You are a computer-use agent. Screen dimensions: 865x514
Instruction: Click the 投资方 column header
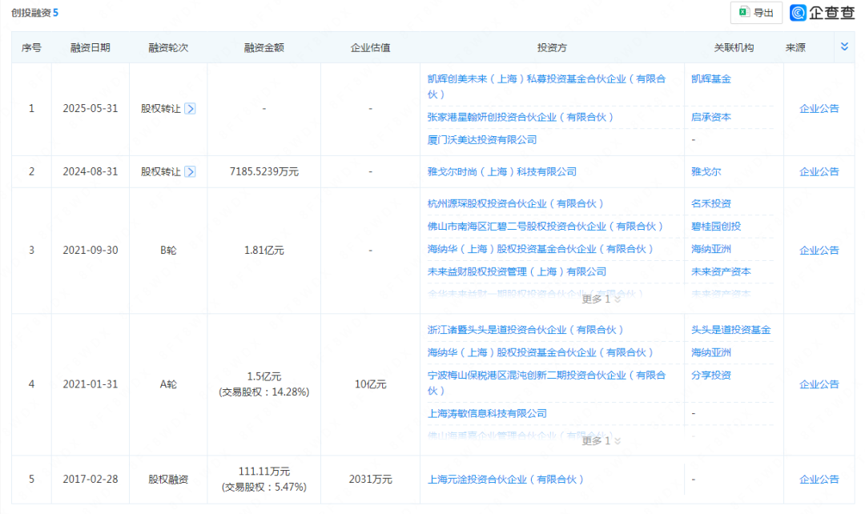[552, 47]
